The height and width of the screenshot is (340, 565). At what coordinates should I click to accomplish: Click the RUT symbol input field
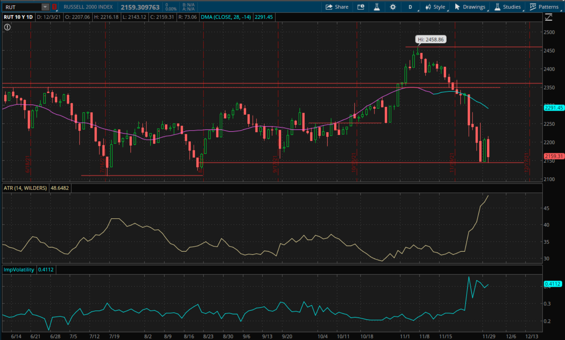22,7
